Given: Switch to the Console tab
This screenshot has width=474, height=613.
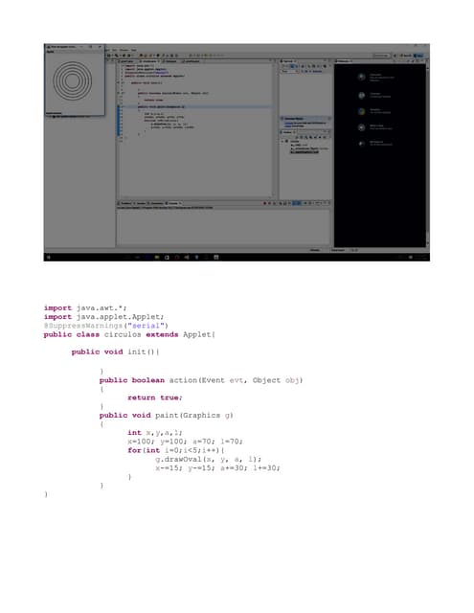Looking at the screenshot, I should (x=172, y=203).
